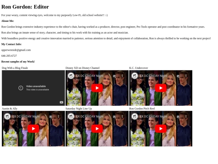This screenshot has height=164, width=218.
Task: Open video title link on Ron Gordon Pitch Reel video
Action: tap(153, 116)
